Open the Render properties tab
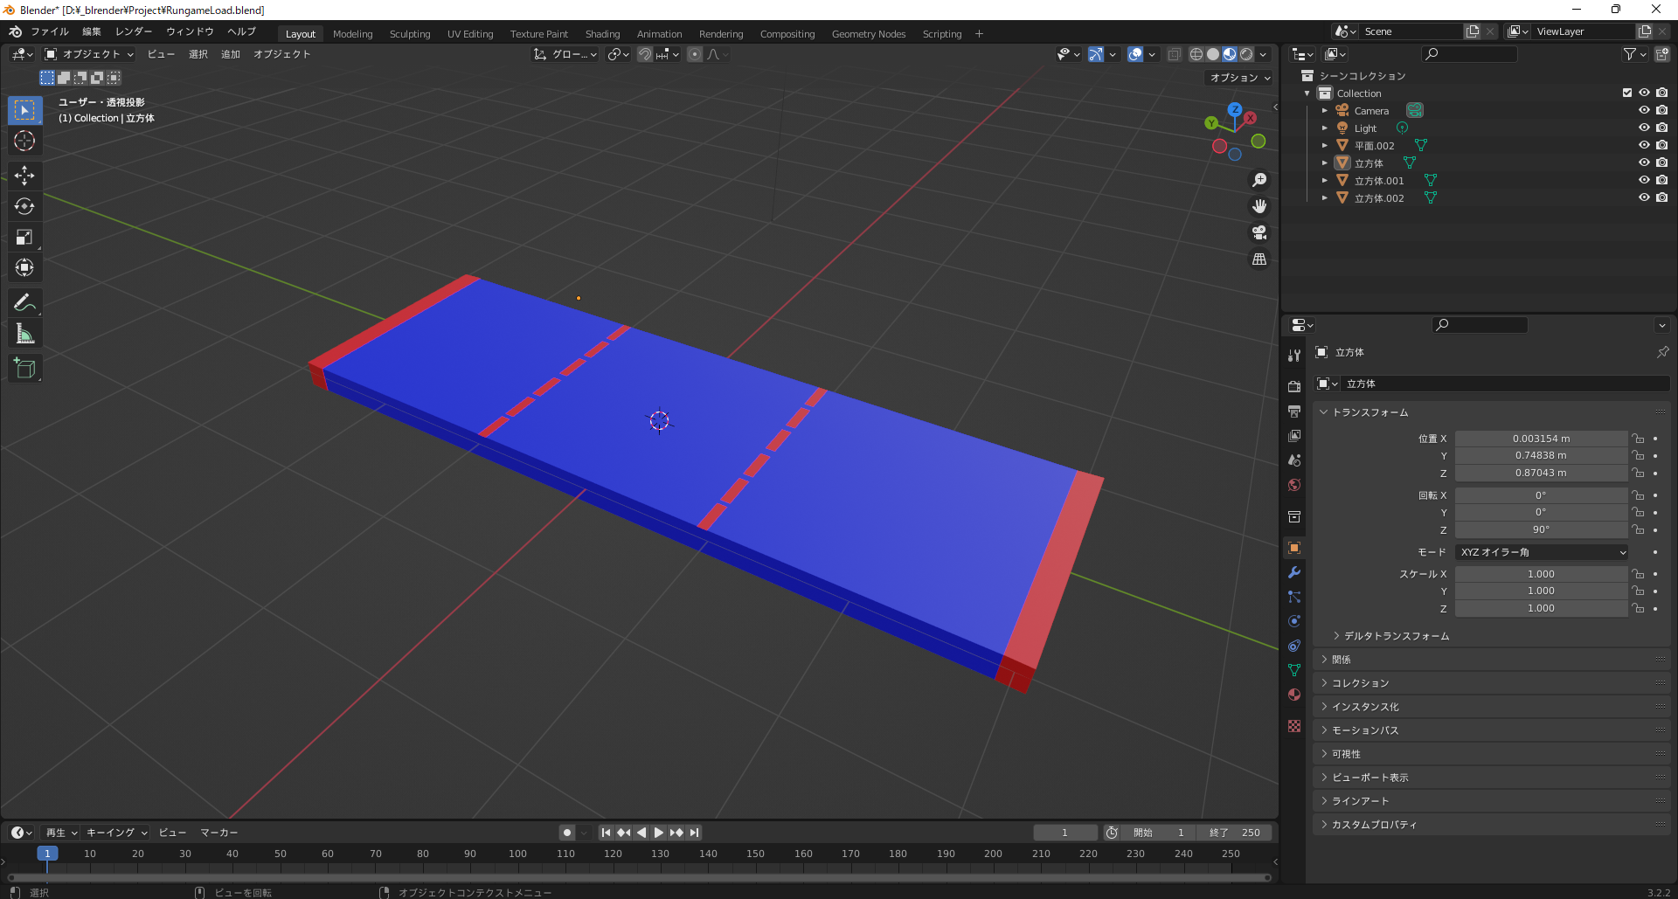This screenshot has width=1678, height=899. (x=1294, y=386)
